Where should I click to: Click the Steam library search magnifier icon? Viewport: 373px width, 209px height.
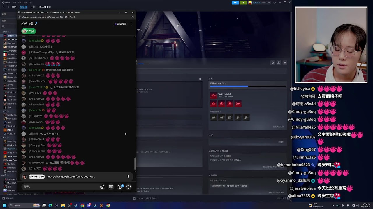tap(3, 26)
